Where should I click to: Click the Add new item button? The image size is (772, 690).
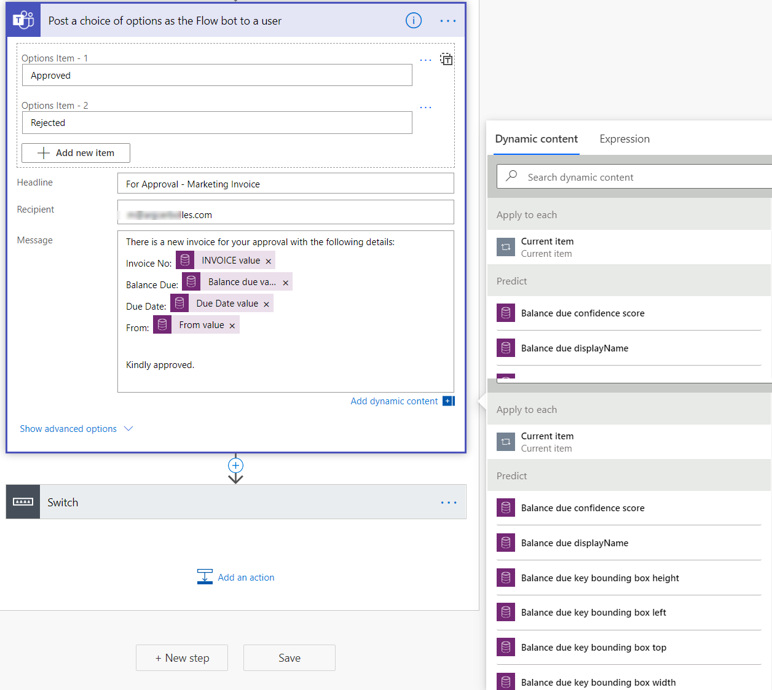tap(76, 152)
